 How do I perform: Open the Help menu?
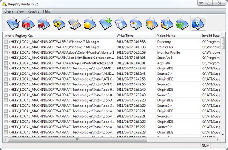(47, 11)
